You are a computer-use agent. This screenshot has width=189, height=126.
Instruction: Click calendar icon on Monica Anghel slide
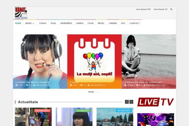tap(16, 85)
